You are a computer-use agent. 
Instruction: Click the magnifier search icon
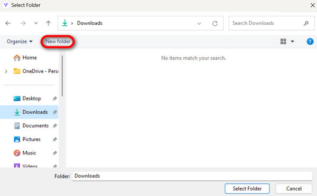coord(306,23)
